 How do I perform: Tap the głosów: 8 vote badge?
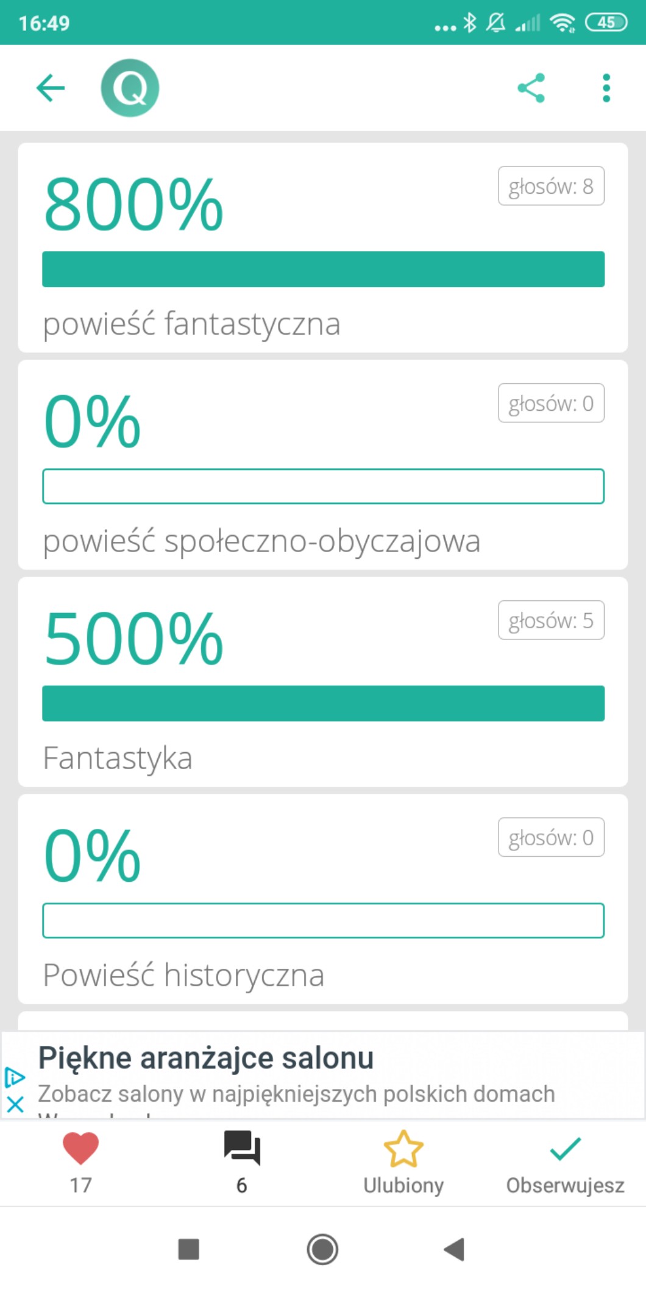[551, 186]
